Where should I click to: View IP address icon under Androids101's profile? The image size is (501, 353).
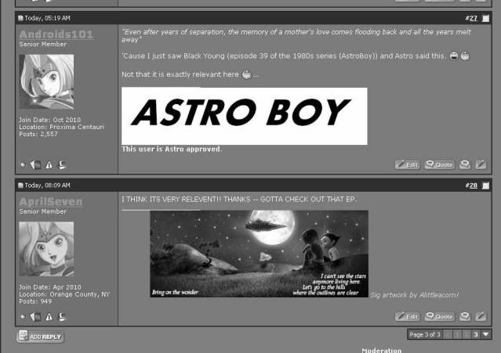[62, 164]
